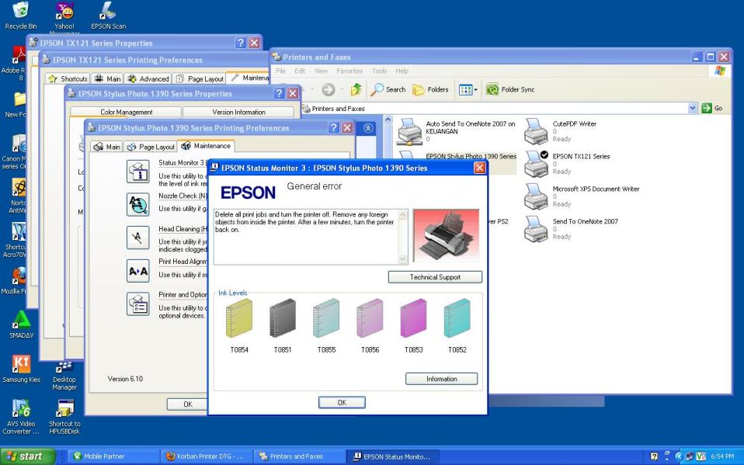Click the Forward arrow in Printers and Faxes toolbar
This screenshot has height=465, width=744.
pyautogui.click(x=328, y=89)
